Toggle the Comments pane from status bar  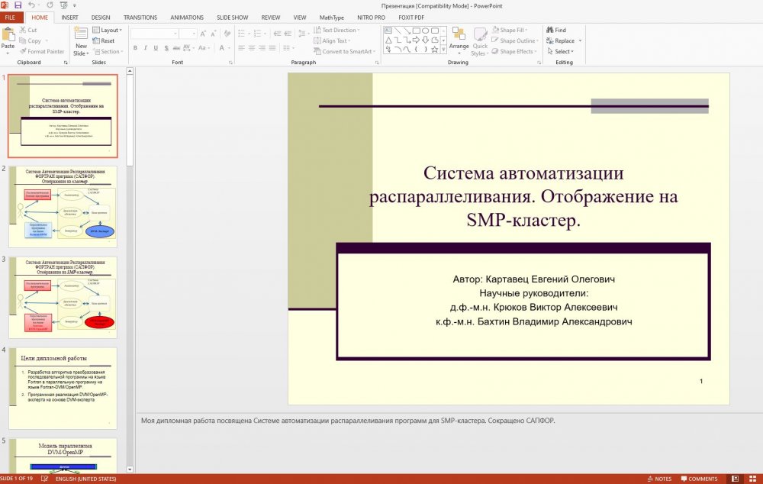[x=697, y=479]
